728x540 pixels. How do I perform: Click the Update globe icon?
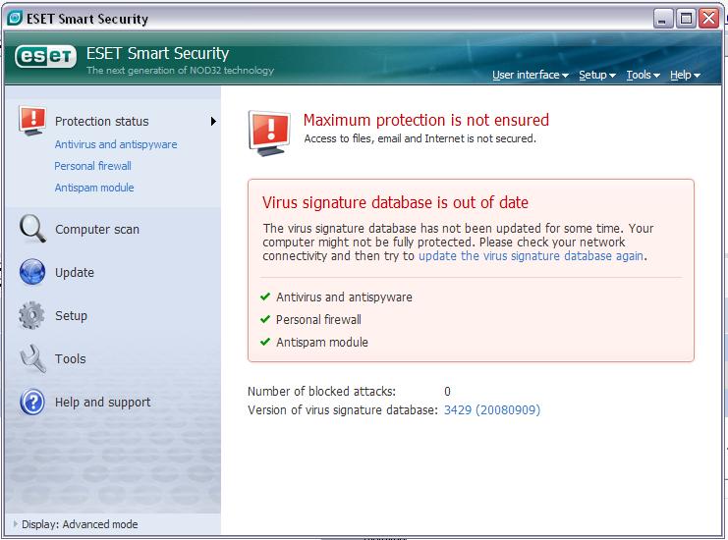(32, 272)
